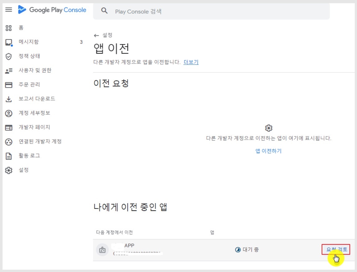Click the 나에게 이전 중인 앱 heading
This screenshot has height=272, width=357.
tap(130, 207)
